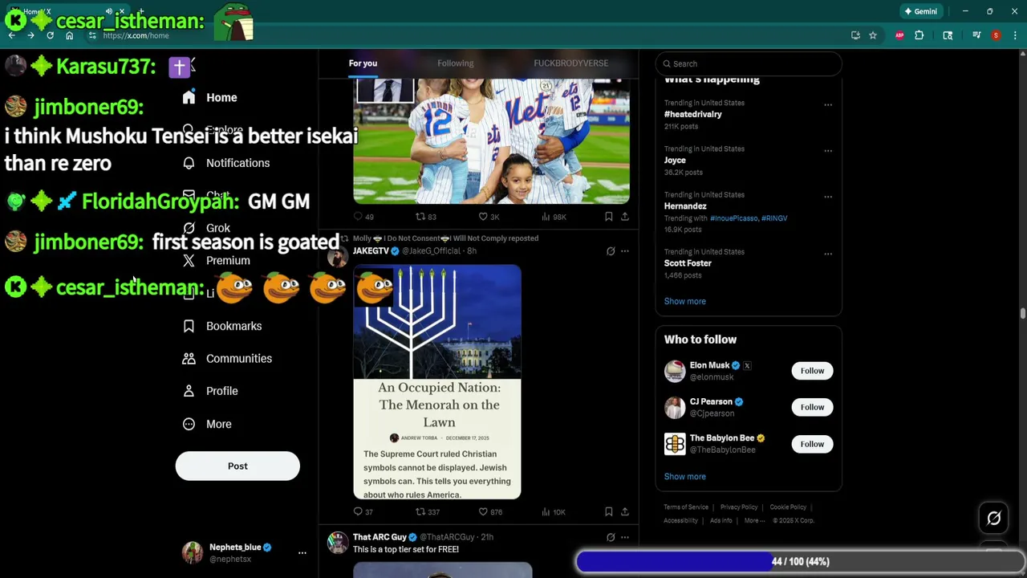Screen dimensions: 1027x578
Task: Open the Terms of Service link
Action: tap(686, 507)
